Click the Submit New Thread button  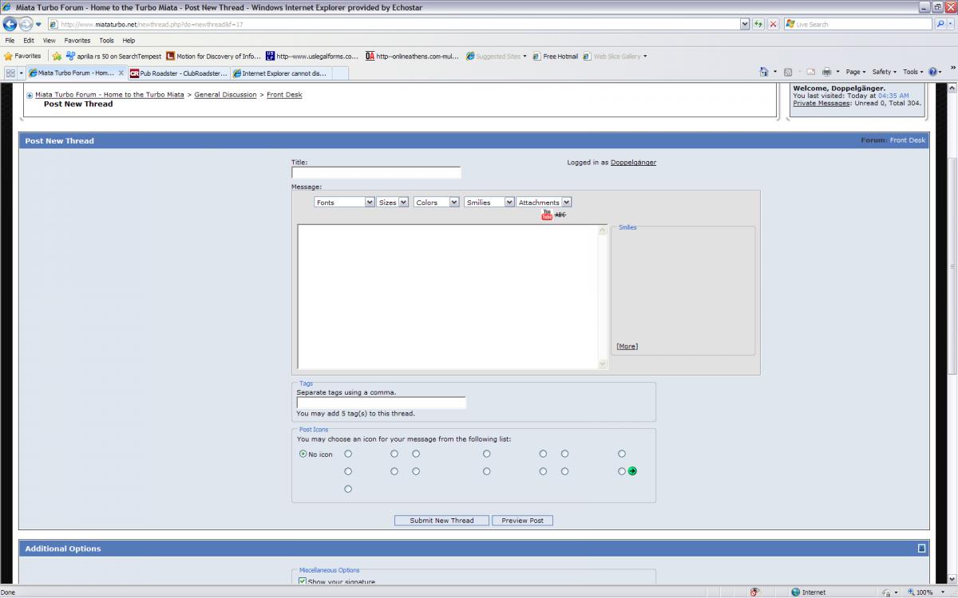[x=441, y=521]
